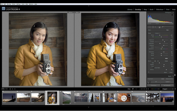
Task: Select the Spot Removal tool icon
Action: point(153,27)
